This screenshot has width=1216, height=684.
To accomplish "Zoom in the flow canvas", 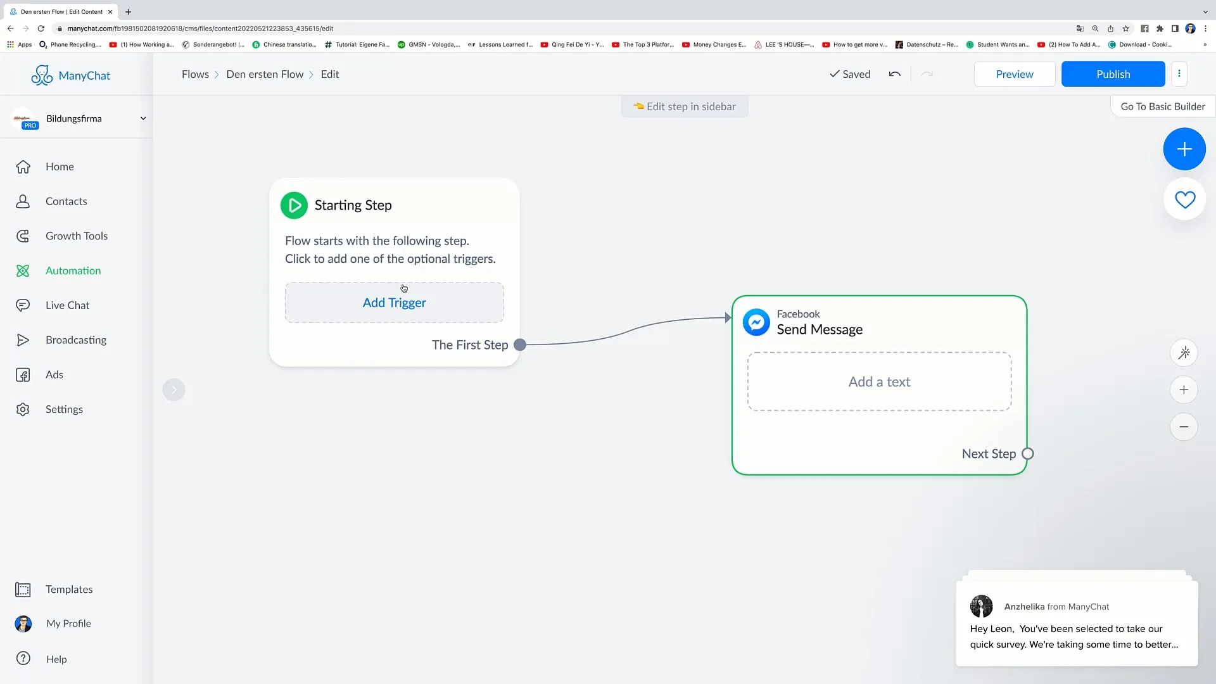I will tap(1184, 390).
